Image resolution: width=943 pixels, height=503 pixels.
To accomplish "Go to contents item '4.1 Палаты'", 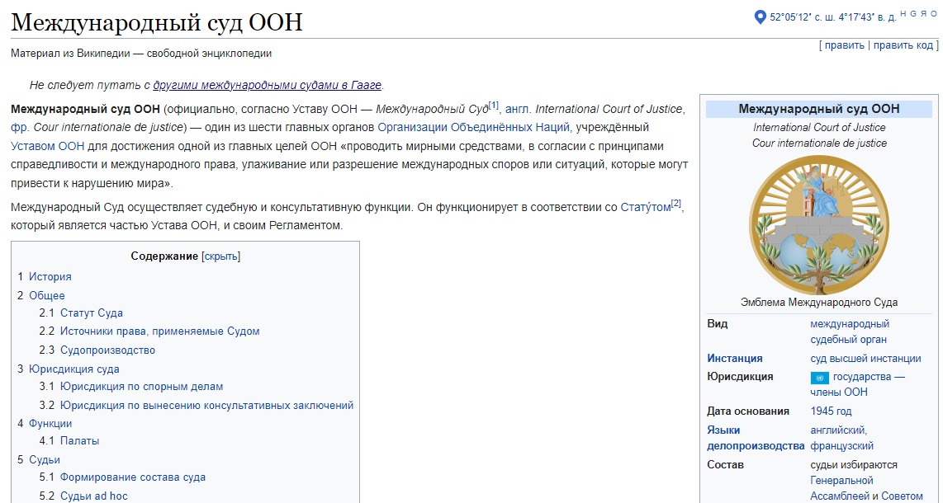I will (69, 440).
